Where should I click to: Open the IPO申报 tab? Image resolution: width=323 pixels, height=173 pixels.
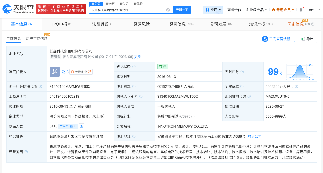click(62, 24)
